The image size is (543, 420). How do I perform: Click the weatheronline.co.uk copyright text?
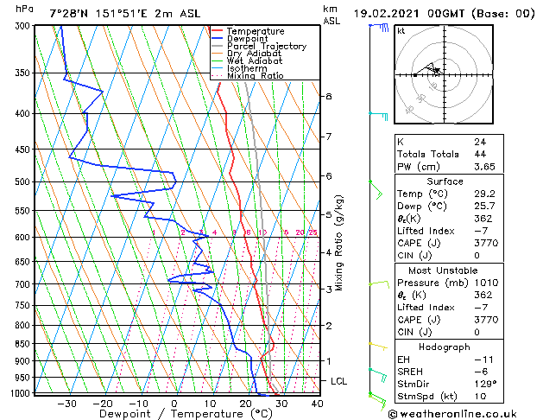click(x=452, y=414)
